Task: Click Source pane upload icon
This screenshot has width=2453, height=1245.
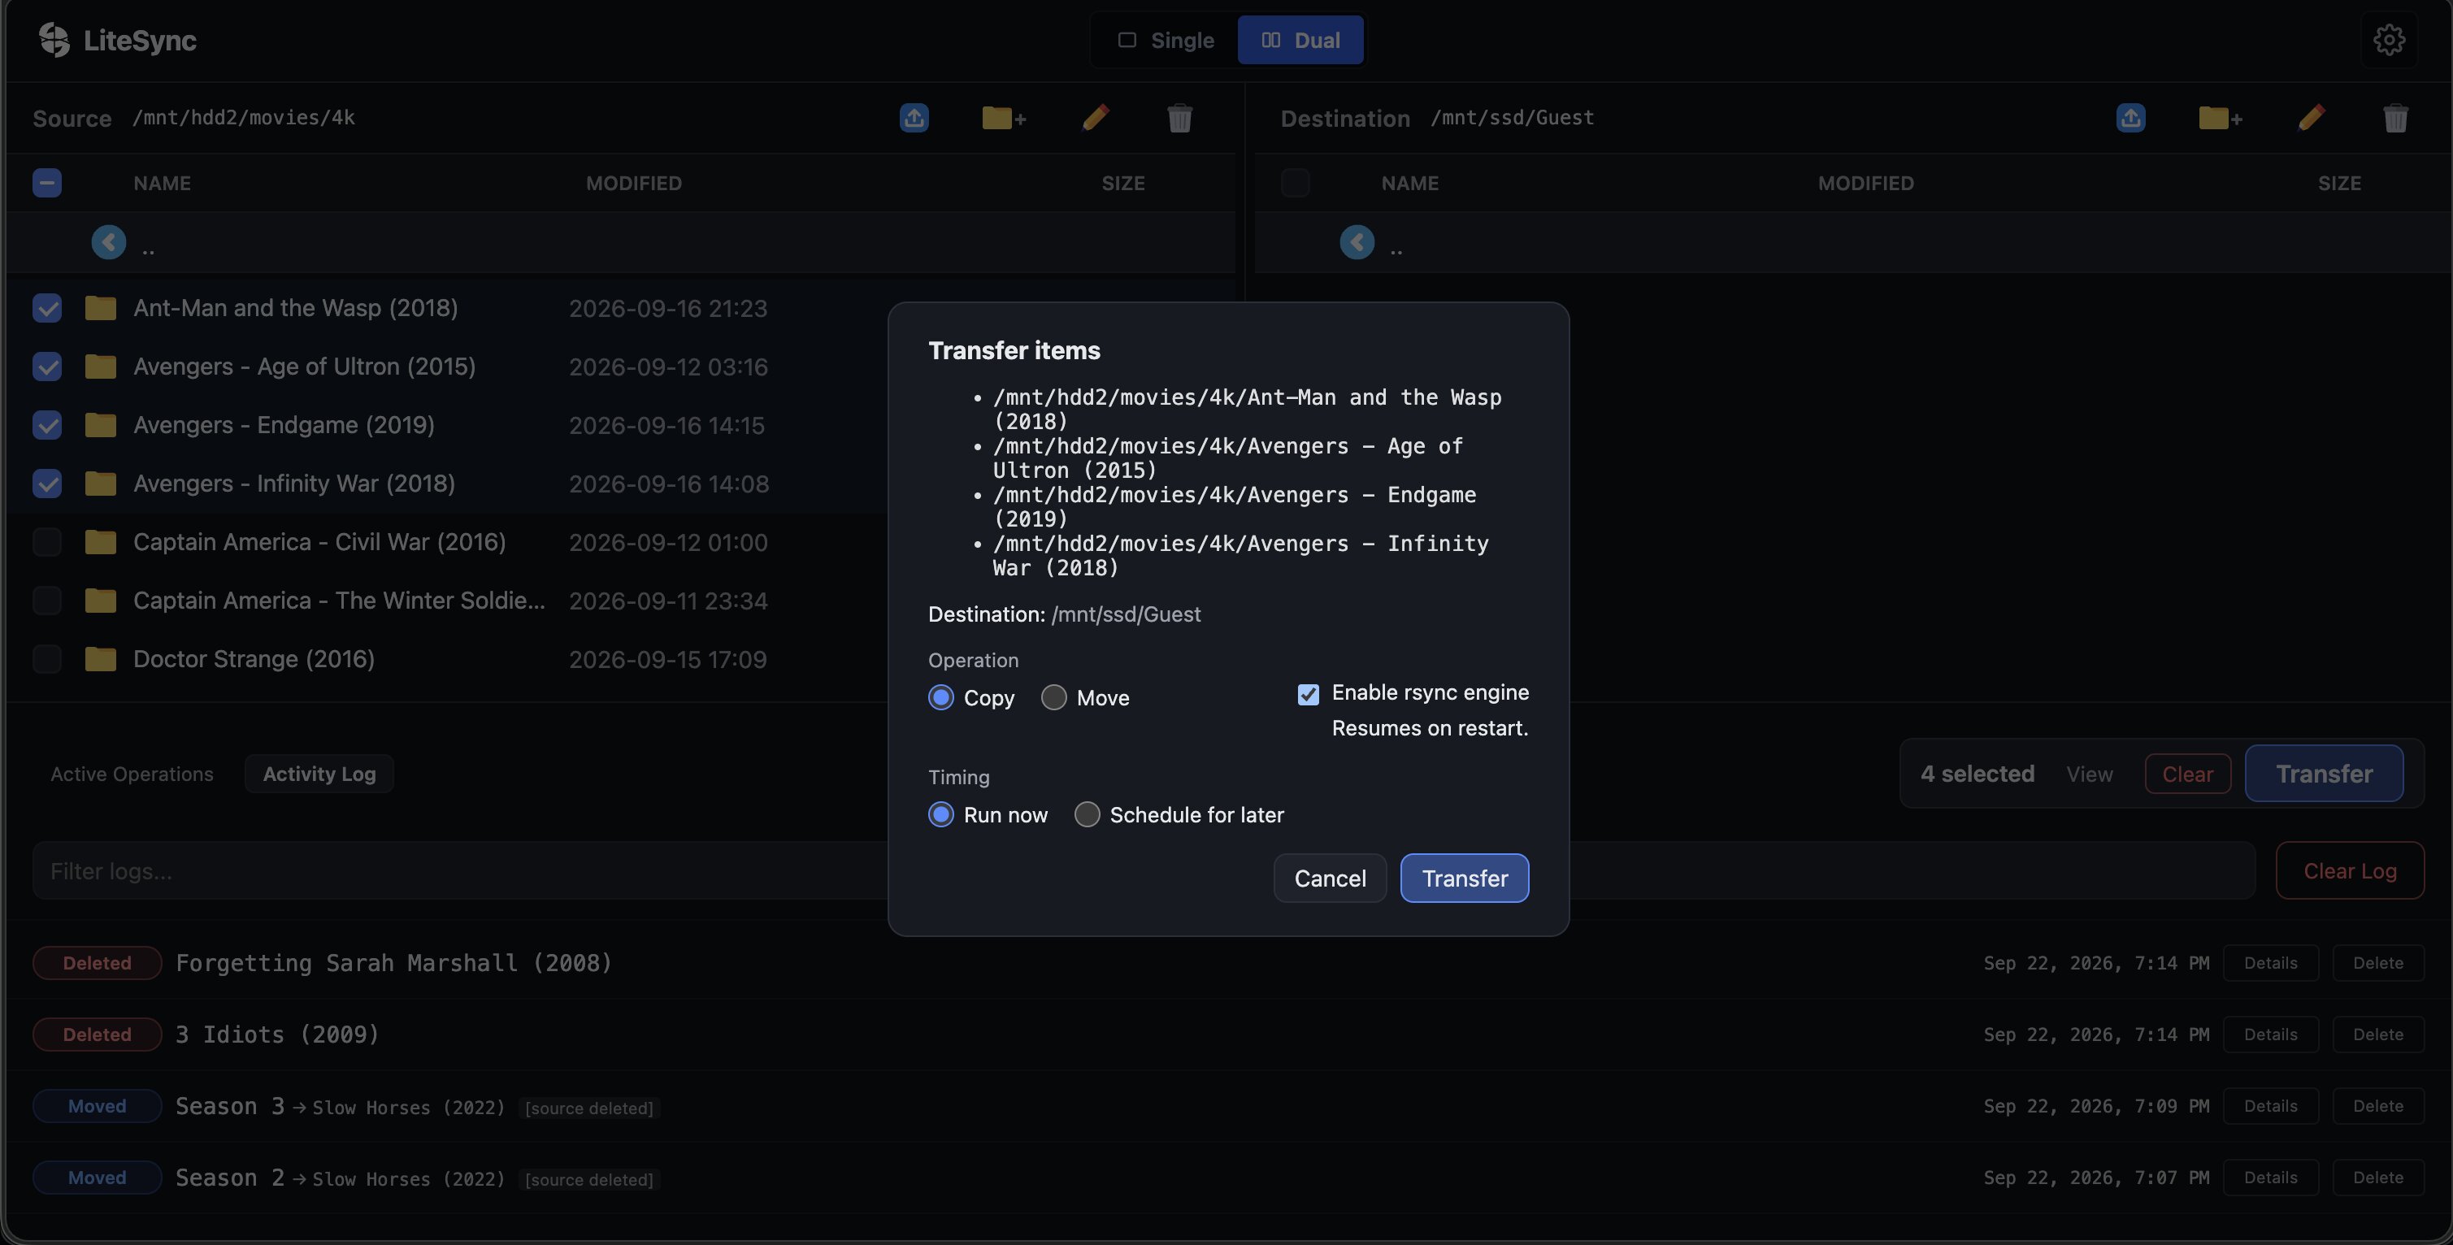Action: [x=914, y=118]
